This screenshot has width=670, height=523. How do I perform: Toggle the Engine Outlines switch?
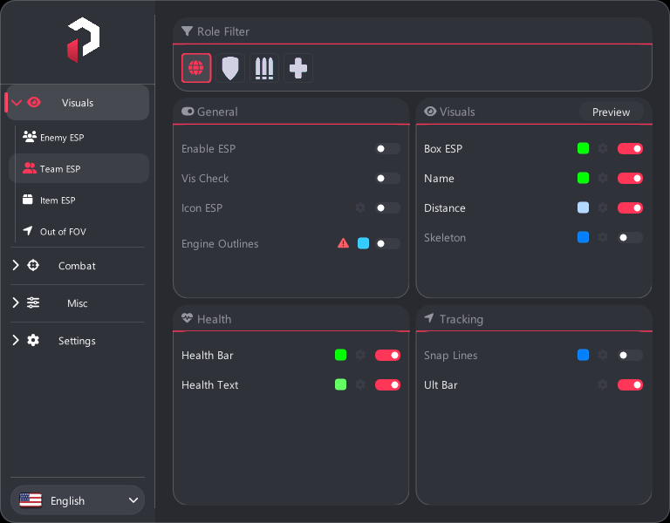point(387,243)
